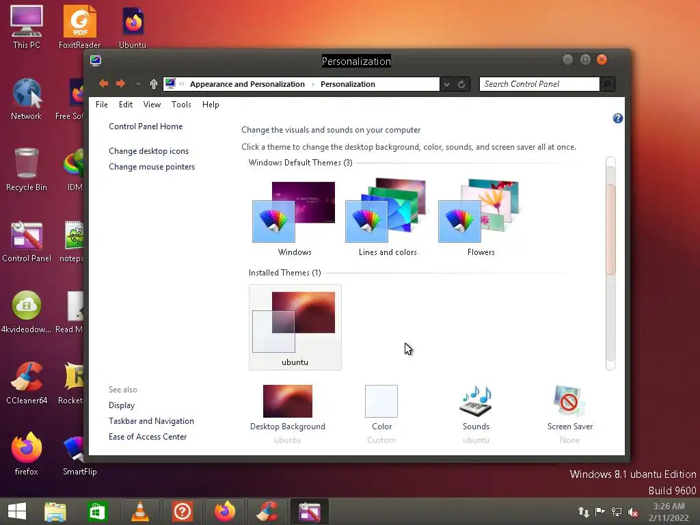This screenshot has width=700, height=525.
Task: Open FoxitReader desktop icon
Action: tap(79, 27)
